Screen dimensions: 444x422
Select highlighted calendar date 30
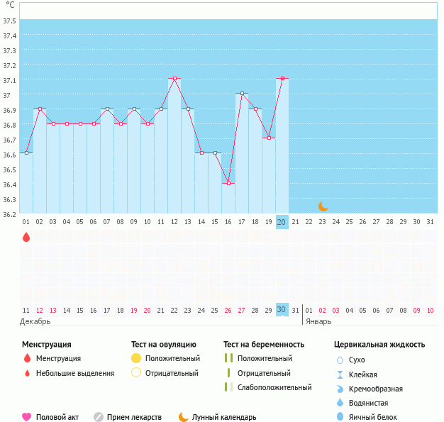coord(282,310)
